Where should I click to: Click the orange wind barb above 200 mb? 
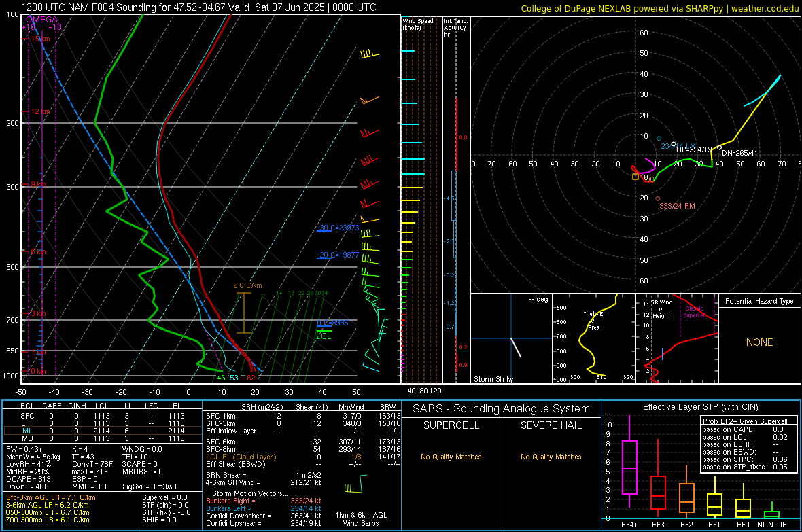click(x=369, y=100)
